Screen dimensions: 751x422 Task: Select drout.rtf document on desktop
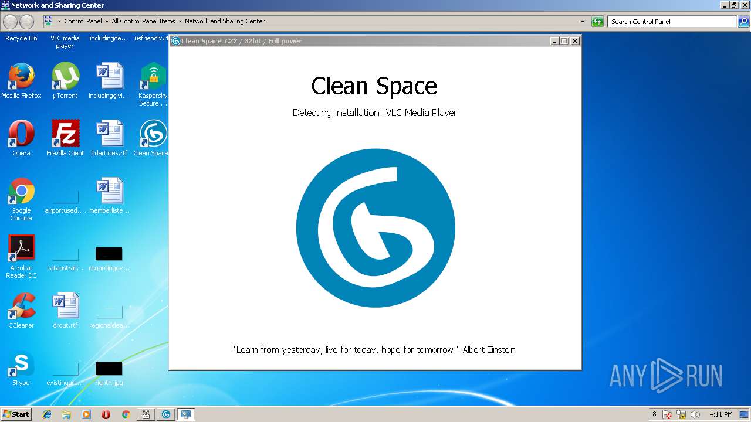pos(65,311)
